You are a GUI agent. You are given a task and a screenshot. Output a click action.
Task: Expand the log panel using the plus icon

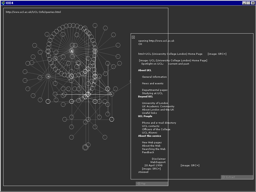(x=133, y=37)
